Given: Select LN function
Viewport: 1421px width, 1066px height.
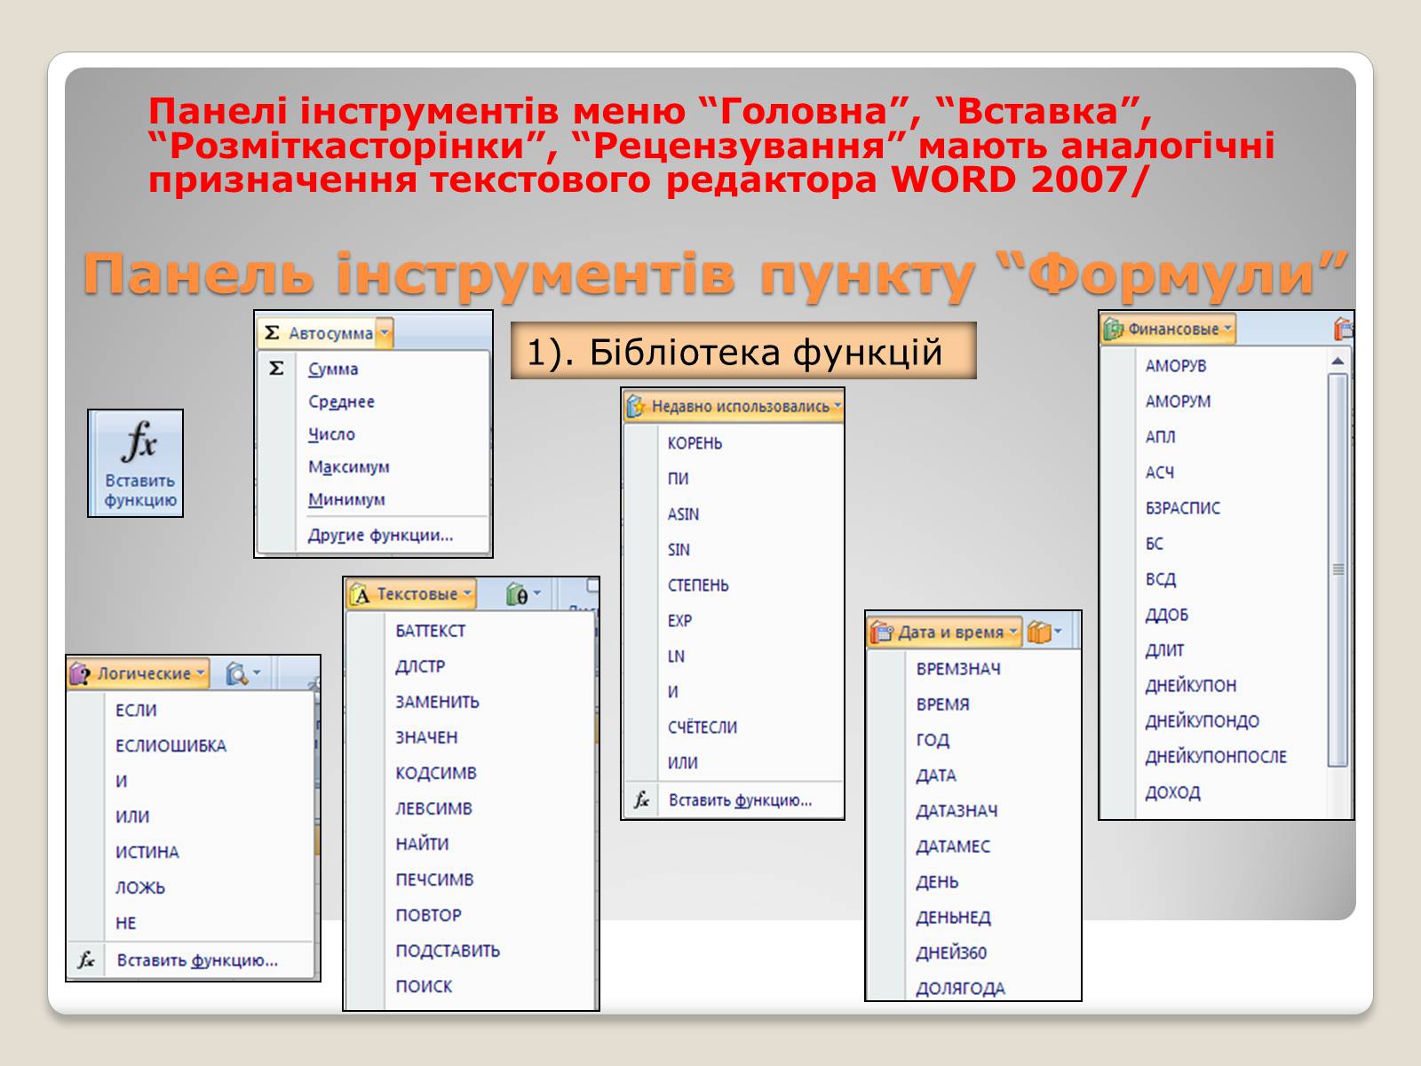Looking at the screenshot, I should tap(676, 656).
